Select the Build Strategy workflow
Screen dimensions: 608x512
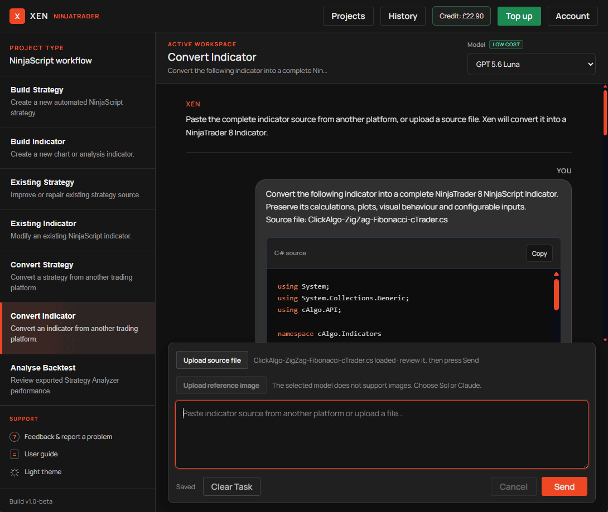[x=78, y=101]
